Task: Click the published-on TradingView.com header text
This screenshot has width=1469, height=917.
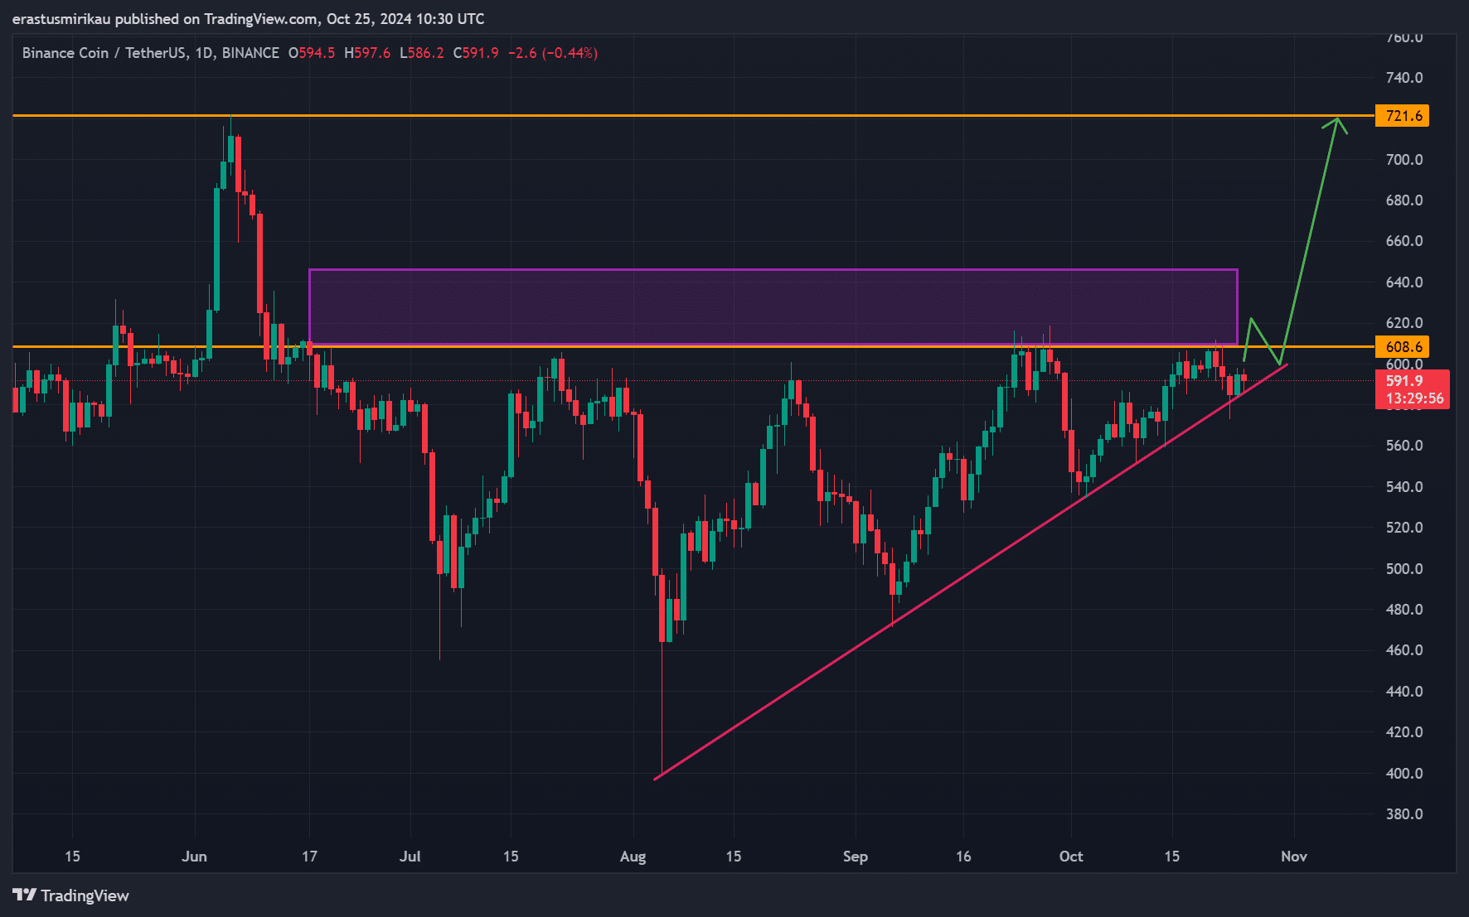Action: (248, 18)
